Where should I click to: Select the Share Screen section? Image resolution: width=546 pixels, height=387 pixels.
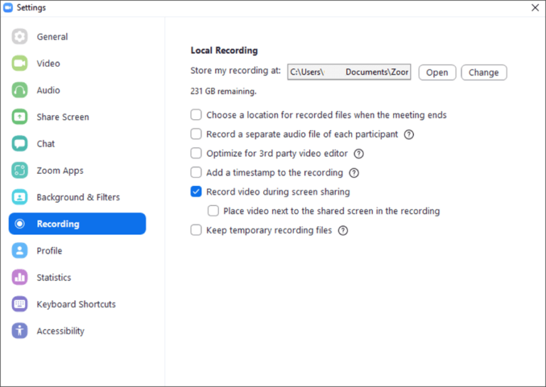[77, 117]
